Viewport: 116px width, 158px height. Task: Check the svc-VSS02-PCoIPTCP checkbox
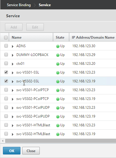6,98
